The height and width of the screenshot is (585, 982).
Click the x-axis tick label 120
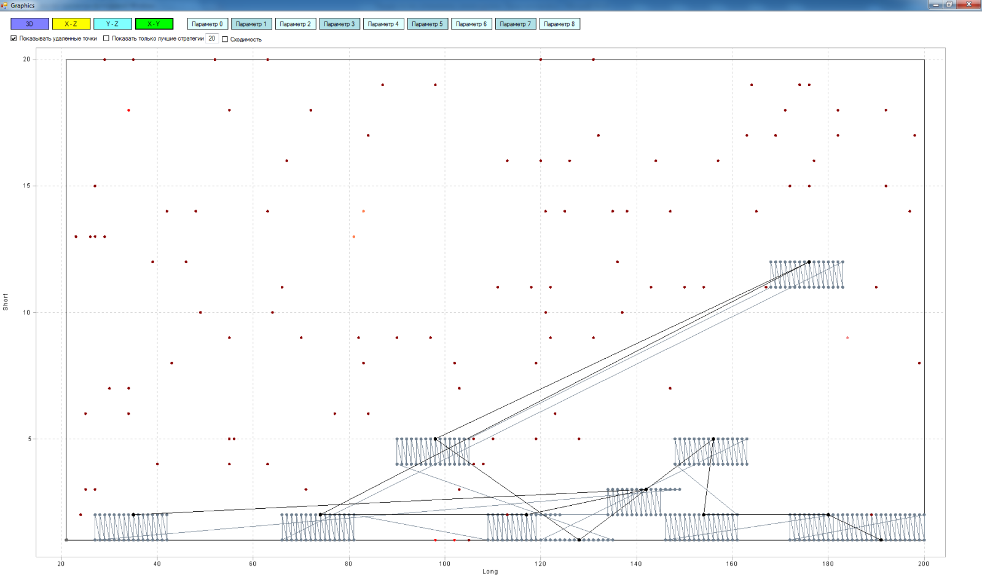541,564
